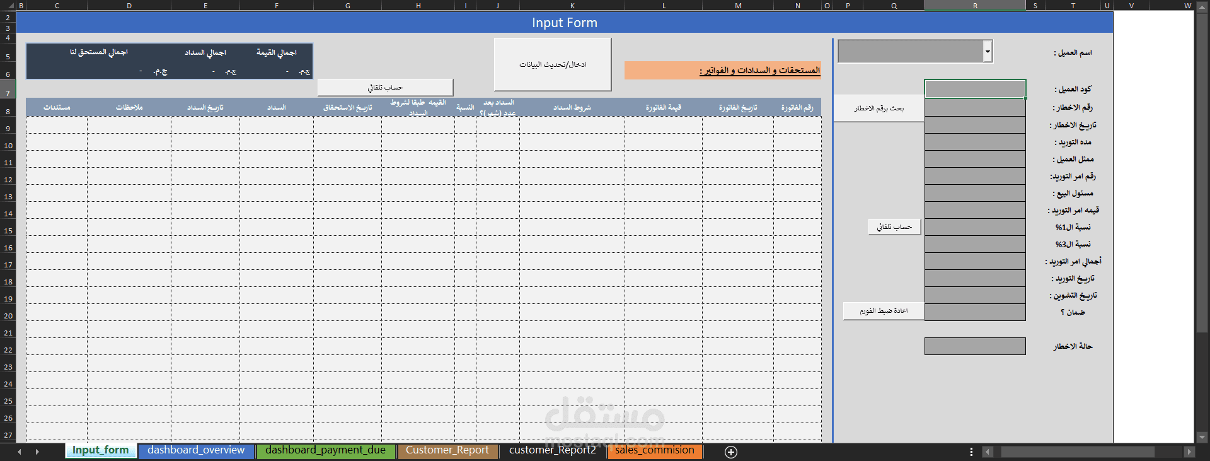Screen dimensions: 1210x461
Task: Select the مدة التوريد input cell
Action: click(975, 142)
